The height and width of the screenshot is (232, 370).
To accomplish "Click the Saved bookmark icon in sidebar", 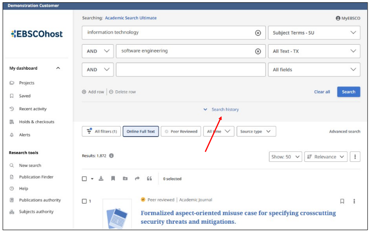I will point(12,96).
